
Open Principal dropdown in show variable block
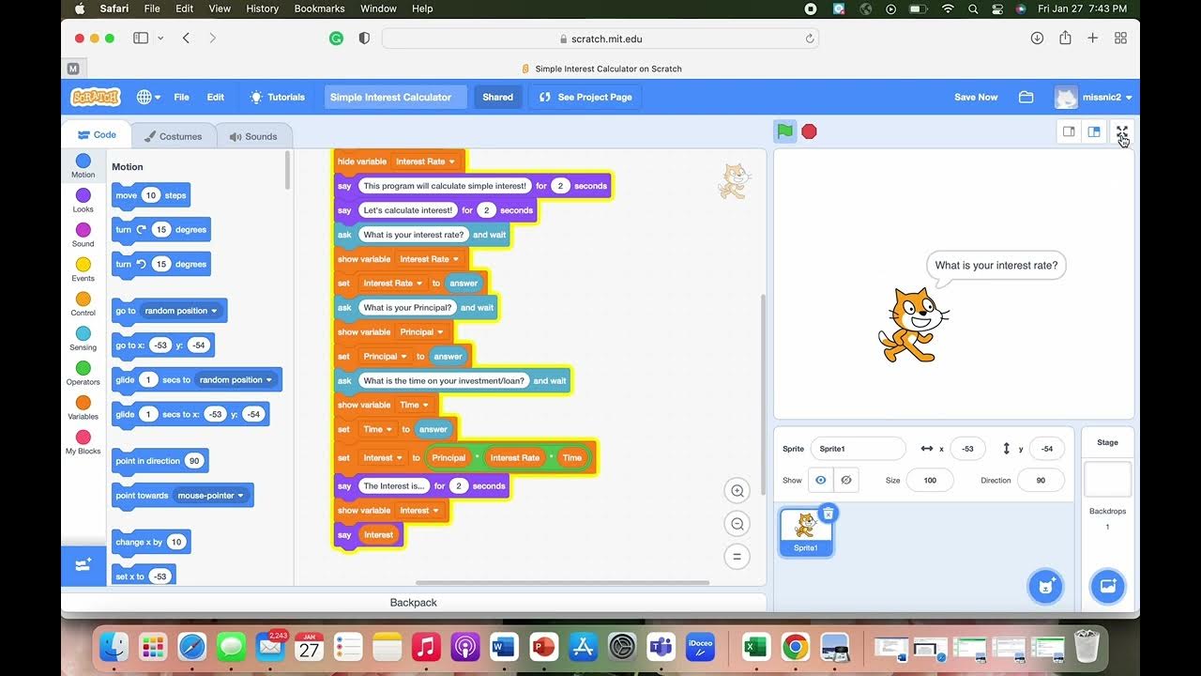[422, 332]
